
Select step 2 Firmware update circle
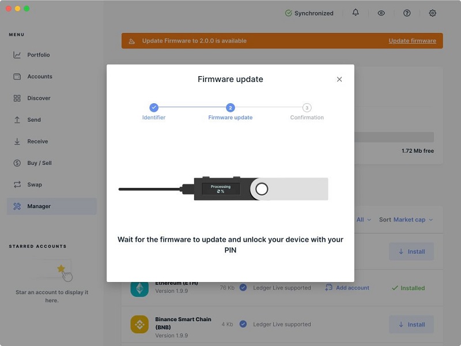click(230, 108)
